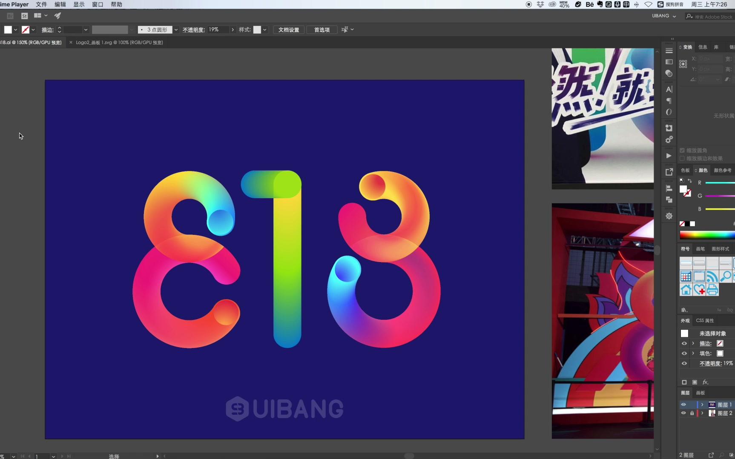Toggle opacity attribute visibility in Appearance
The height and width of the screenshot is (459, 735).
click(x=684, y=363)
